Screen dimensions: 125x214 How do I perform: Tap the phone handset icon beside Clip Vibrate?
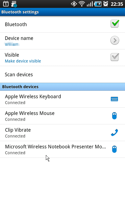(114, 132)
